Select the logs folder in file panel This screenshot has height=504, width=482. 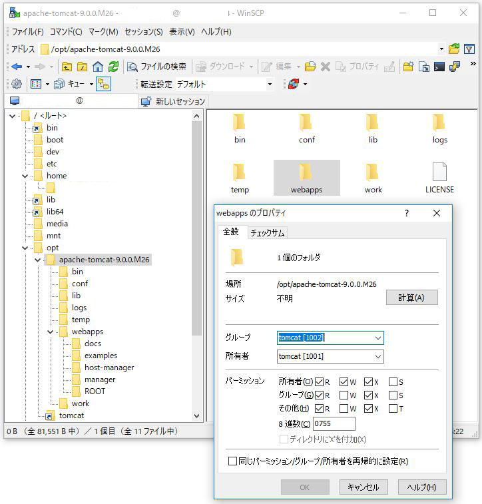(439, 129)
